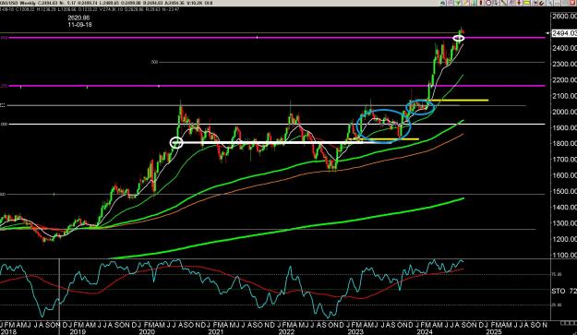577x335 pixels.
Task: Click the 1100.00 price axis label
Action: 564,255
